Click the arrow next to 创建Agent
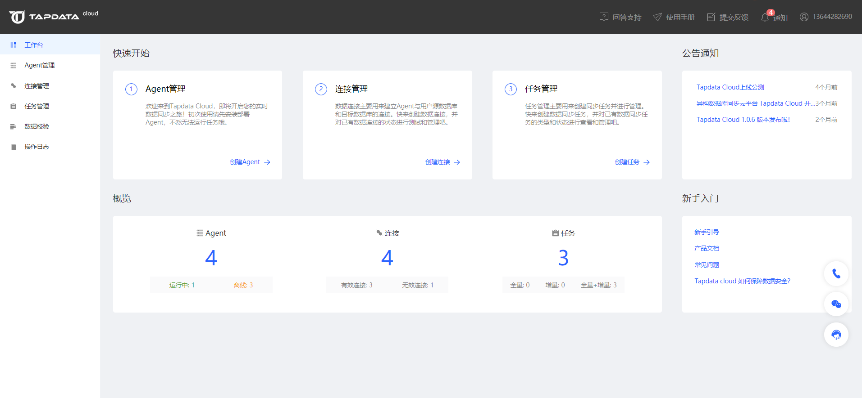The width and height of the screenshot is (862, 398). pyautogui.click(x=267, y=162)
